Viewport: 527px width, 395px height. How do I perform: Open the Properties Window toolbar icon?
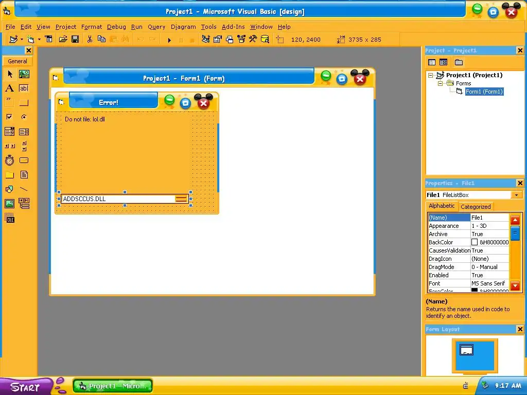[x=218, y=39]
